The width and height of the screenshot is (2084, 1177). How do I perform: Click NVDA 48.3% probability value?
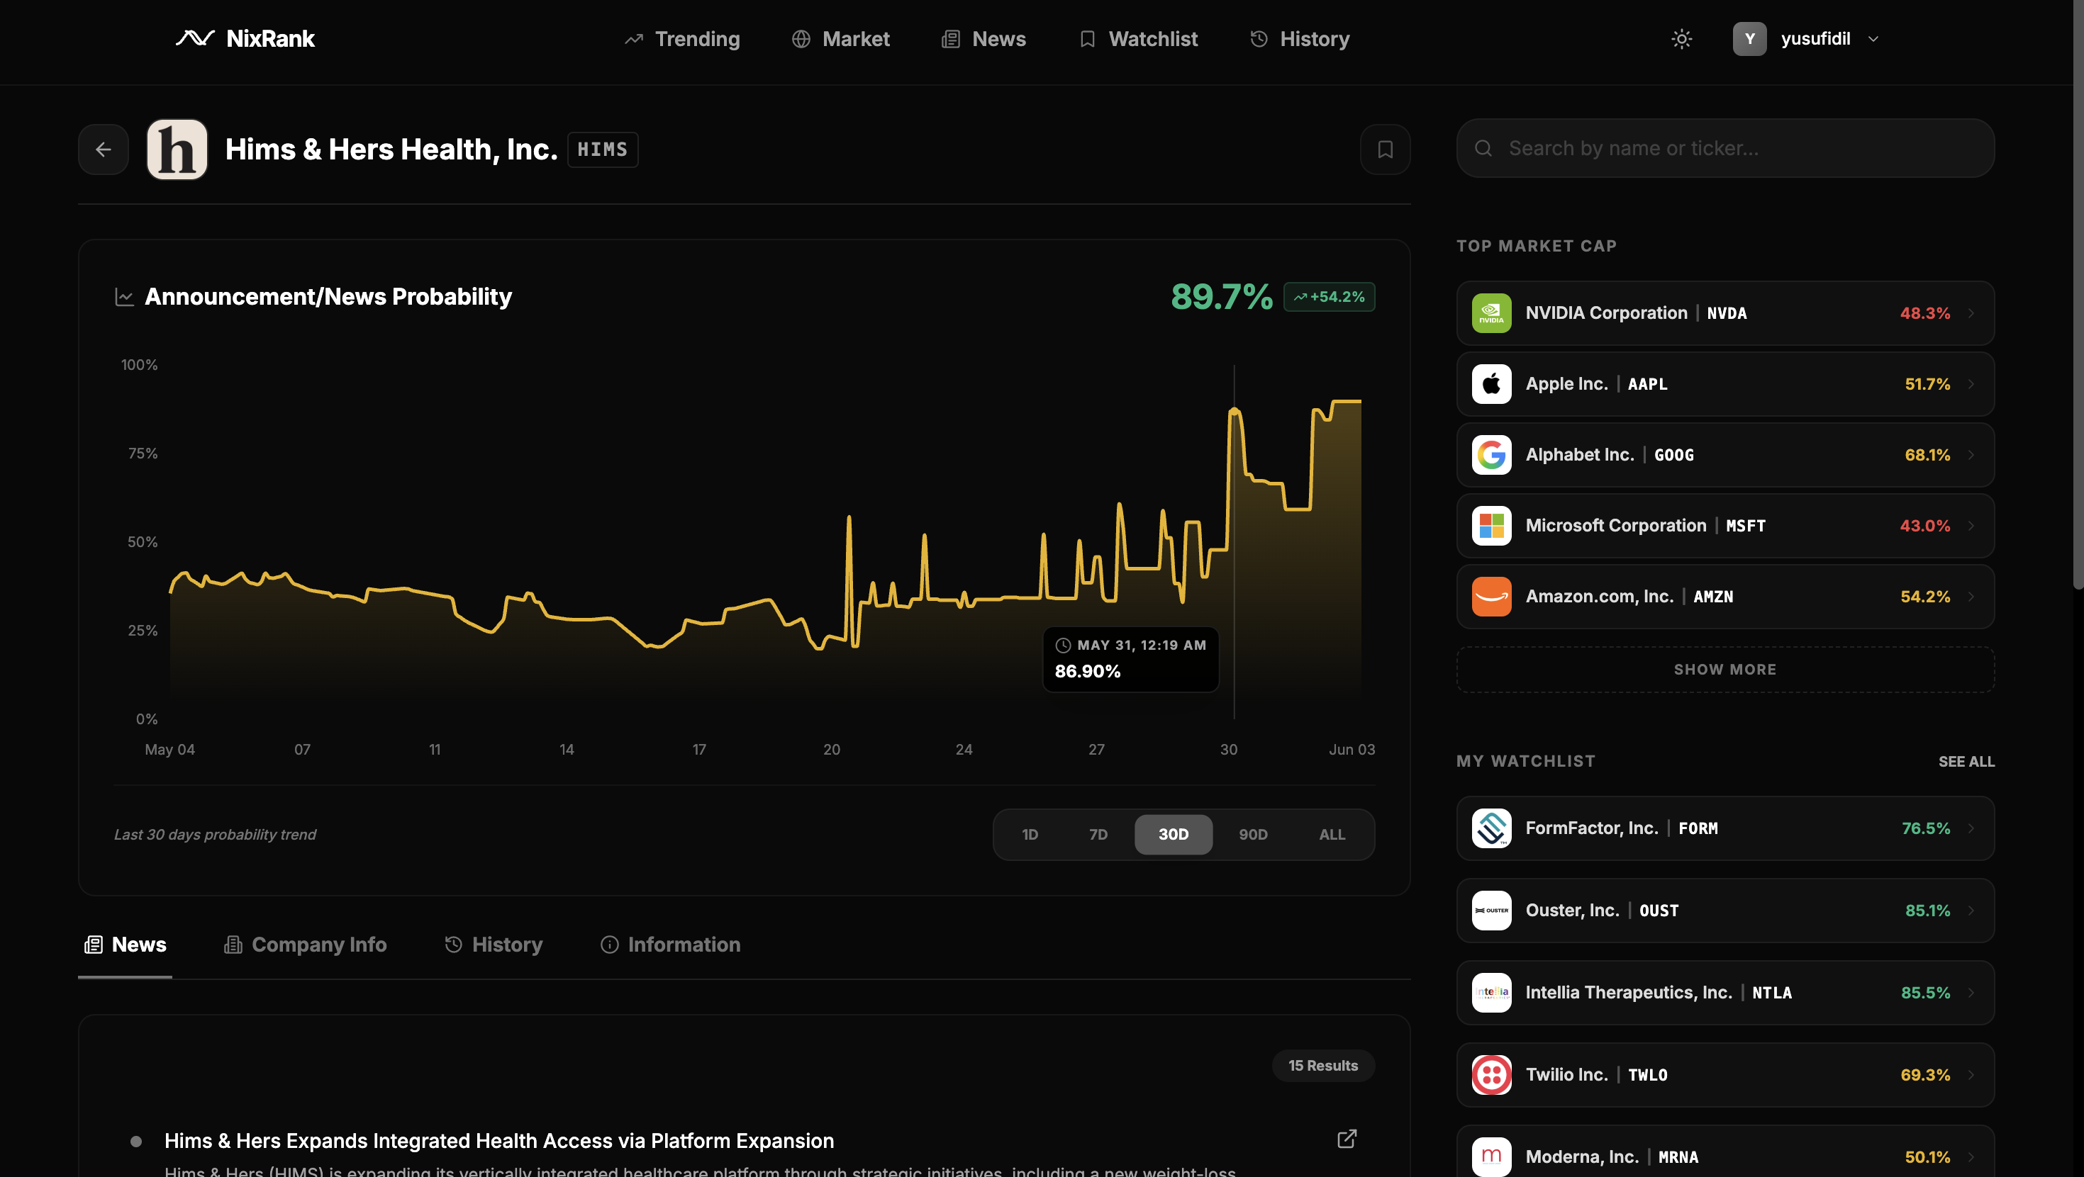coord(1924,314)
